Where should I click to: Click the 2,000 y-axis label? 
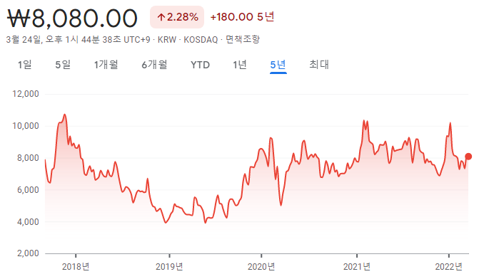28,253
